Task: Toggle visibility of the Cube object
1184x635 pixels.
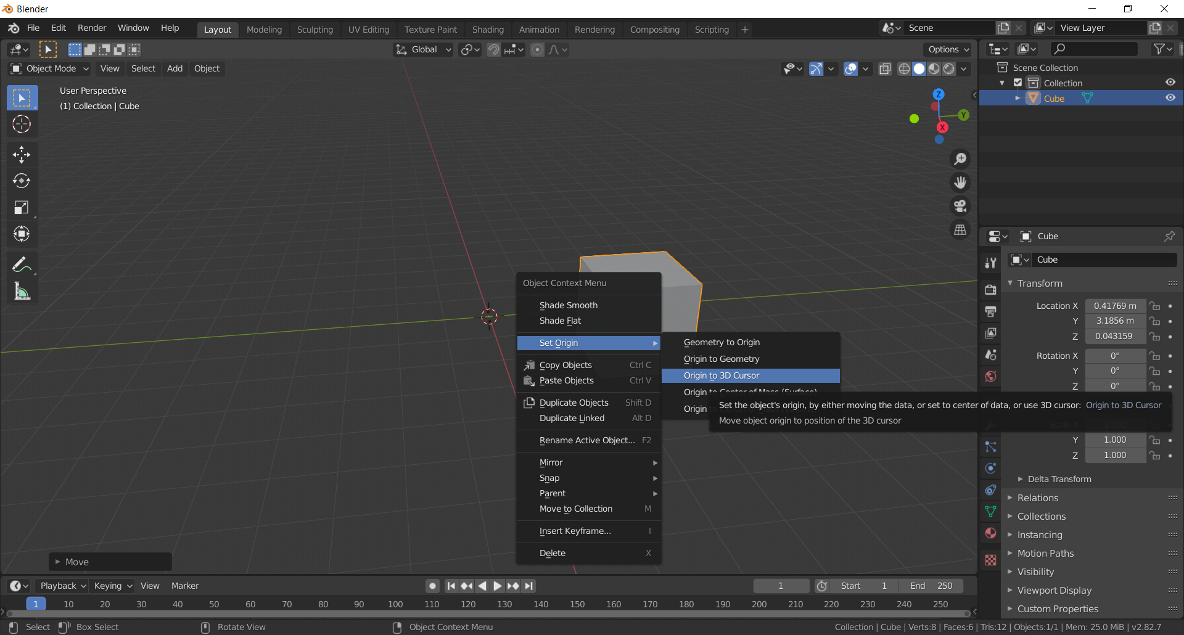Action: (1170, 98)
